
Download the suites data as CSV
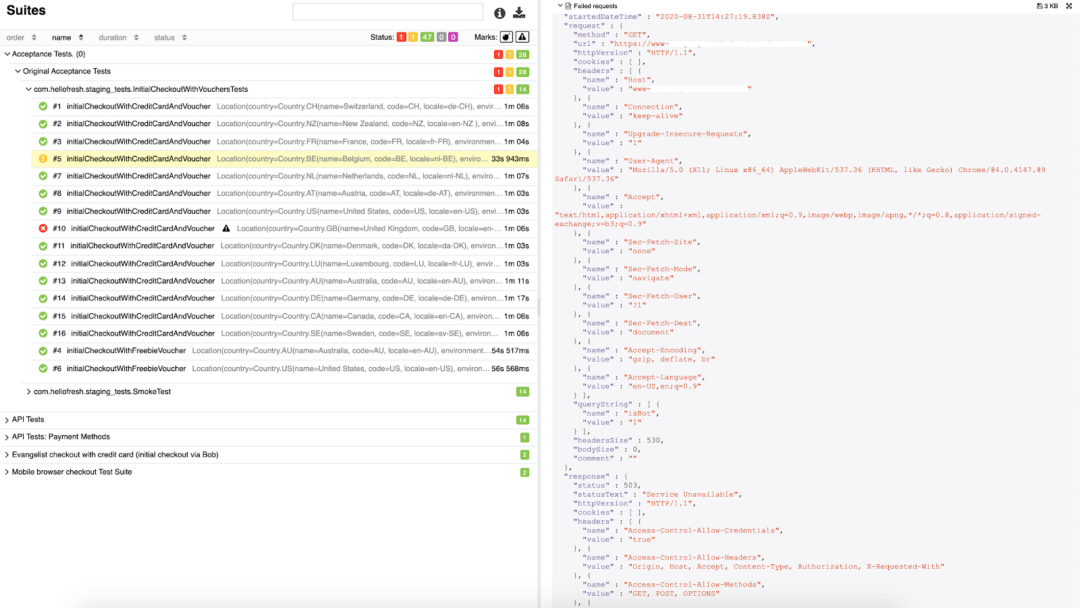[519, 13]
